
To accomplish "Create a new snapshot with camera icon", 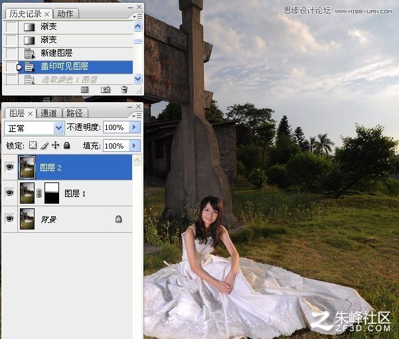I will tap(106, 90).
